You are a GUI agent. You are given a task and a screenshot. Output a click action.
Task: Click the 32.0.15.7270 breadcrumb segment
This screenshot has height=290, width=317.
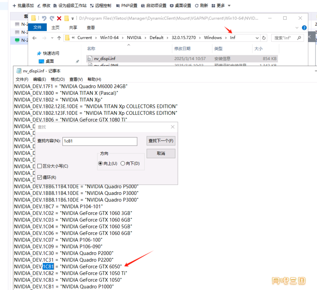click(x=184, y=38)
